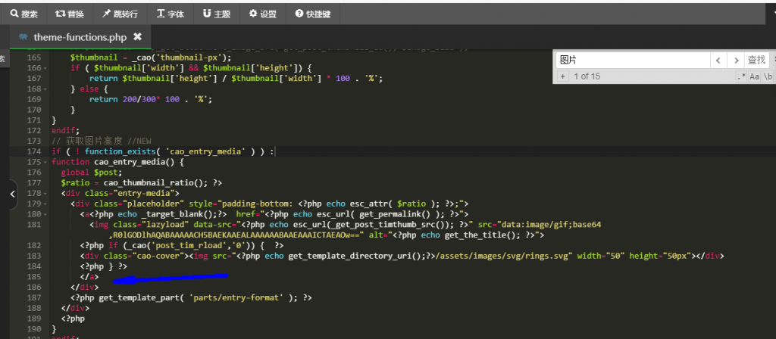Collapse the left sidebar with arrow
This screenshot has height=339, width=776.
[12, 194]
